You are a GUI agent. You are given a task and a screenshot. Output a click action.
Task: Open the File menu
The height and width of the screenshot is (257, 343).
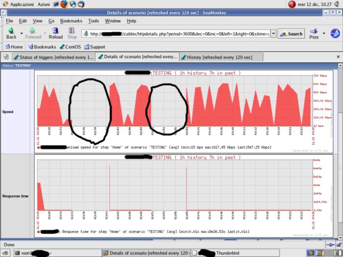tap(9, 21)
